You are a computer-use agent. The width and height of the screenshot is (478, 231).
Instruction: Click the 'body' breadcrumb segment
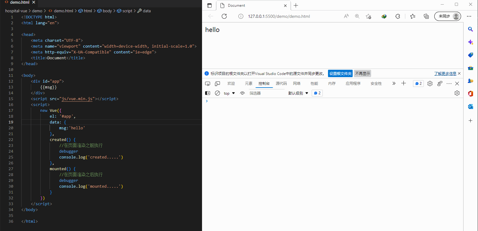tap(104, 11)
